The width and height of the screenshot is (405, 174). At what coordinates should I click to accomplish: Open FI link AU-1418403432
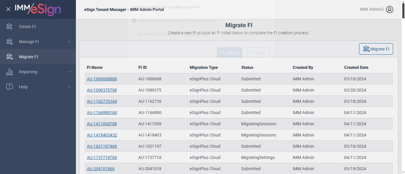click(x=102, y=135)
